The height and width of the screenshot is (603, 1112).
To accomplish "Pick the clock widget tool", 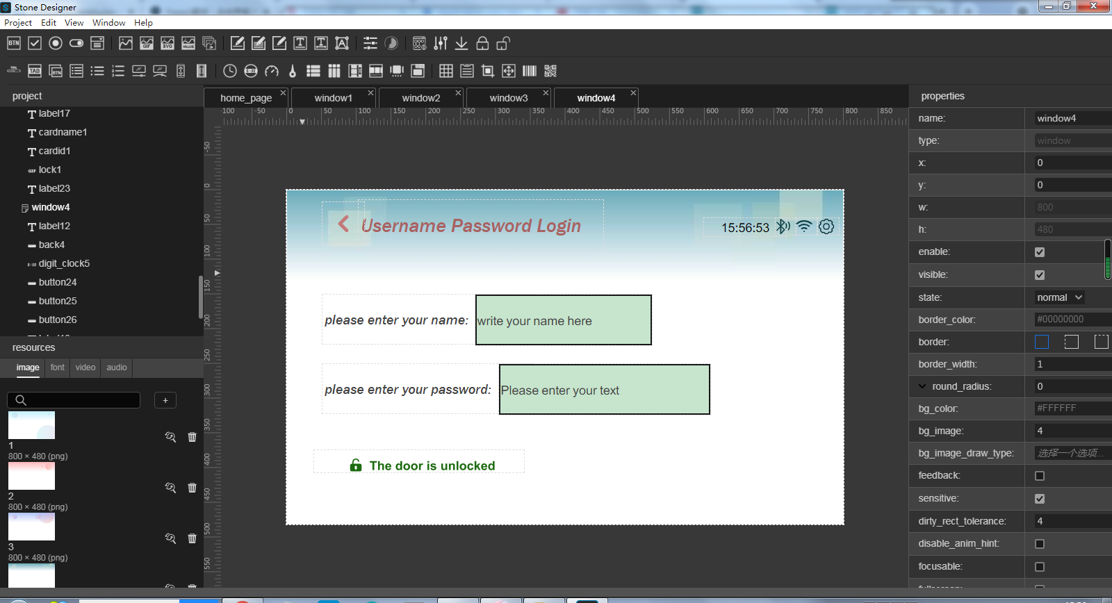I will point(230,71).
